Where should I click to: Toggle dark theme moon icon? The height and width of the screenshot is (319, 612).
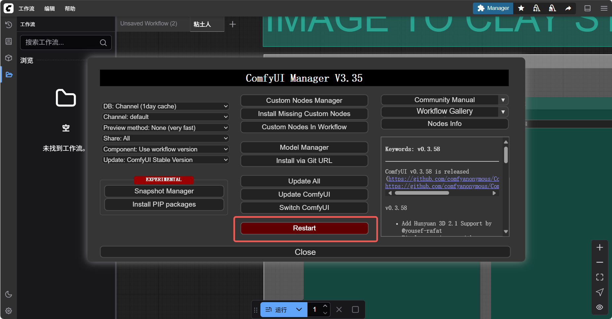tap(9, 294)
